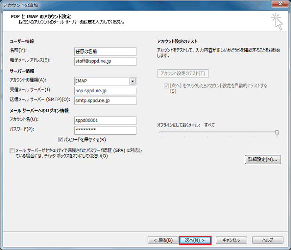Toggle パスワードを保存する checkbox
Image resolution: width=291 pixels, height=250 pixels.
pos(61,139)
